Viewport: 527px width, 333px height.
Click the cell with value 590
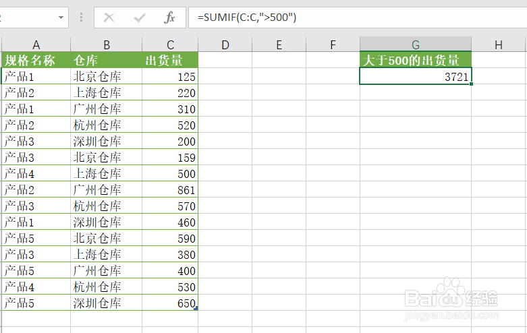click(x=171, y=238)
